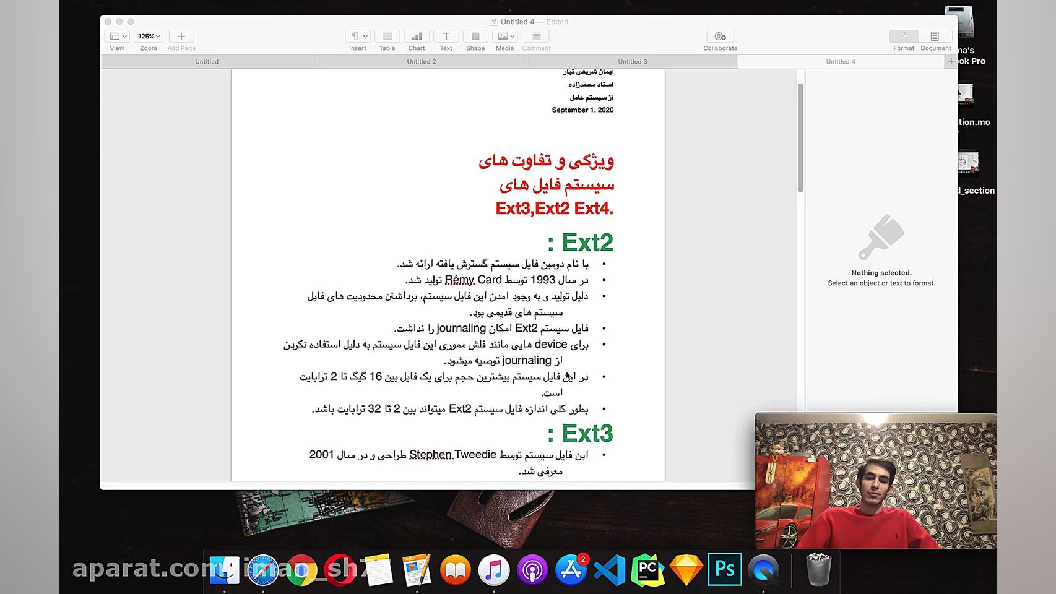Click the Collaborate icon
1056x594 pixels.
[x=720, y=37]
